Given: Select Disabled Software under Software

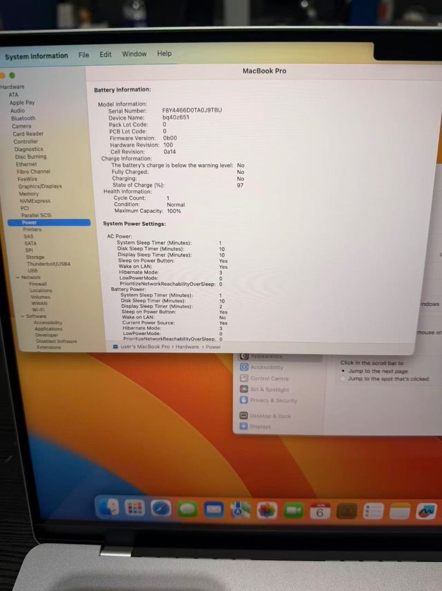Looking at the screenshot, I should coord(56,341).
